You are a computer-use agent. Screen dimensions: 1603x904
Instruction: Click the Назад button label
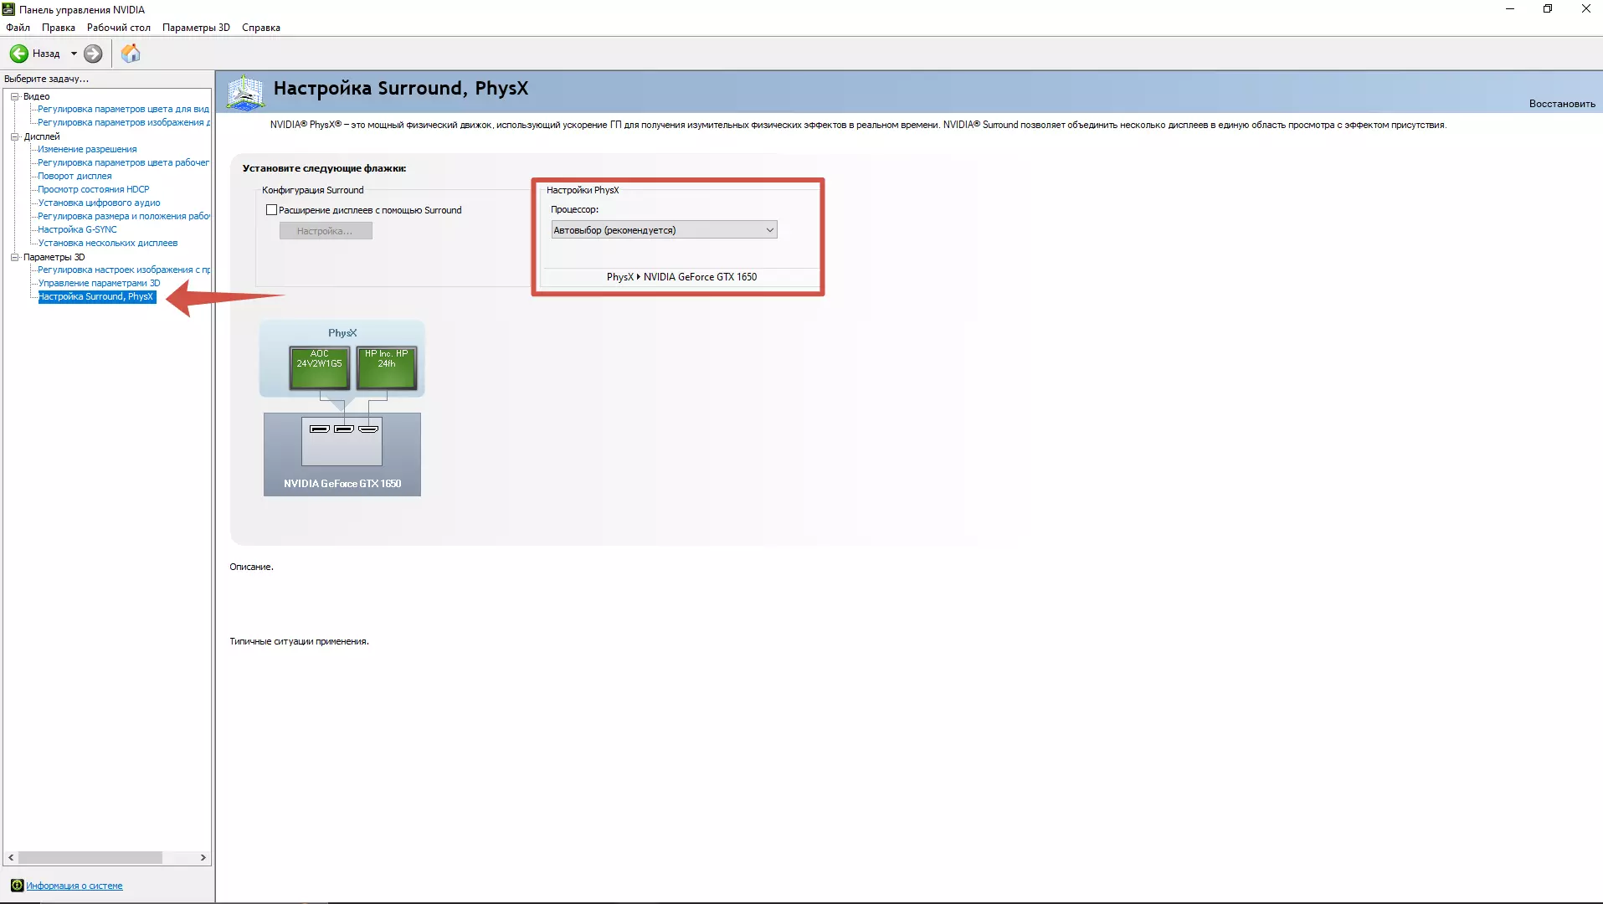46,54
